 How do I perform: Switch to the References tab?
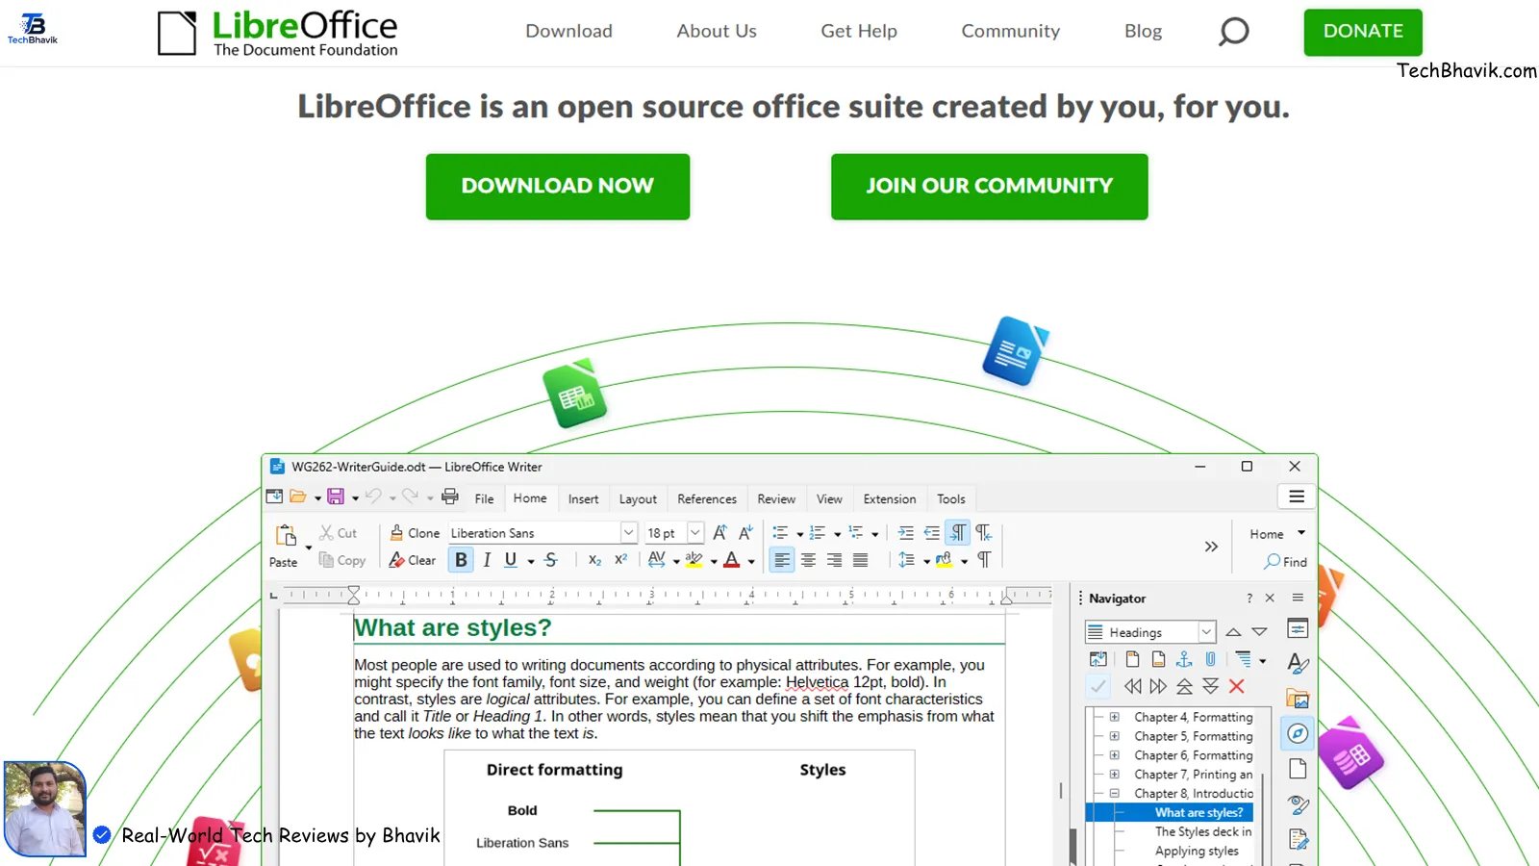click(707, 498)
